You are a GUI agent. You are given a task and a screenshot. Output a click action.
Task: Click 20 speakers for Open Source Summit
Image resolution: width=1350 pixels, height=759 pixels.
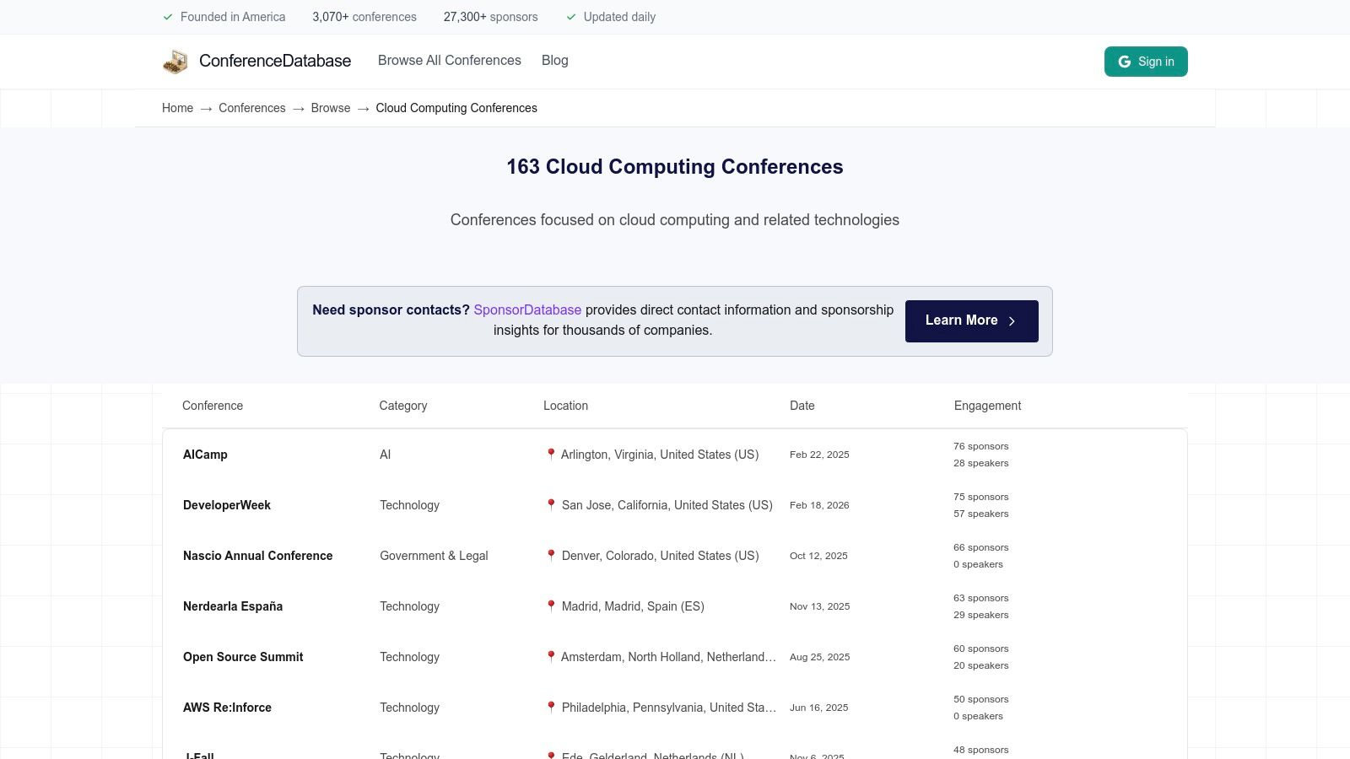980,665
